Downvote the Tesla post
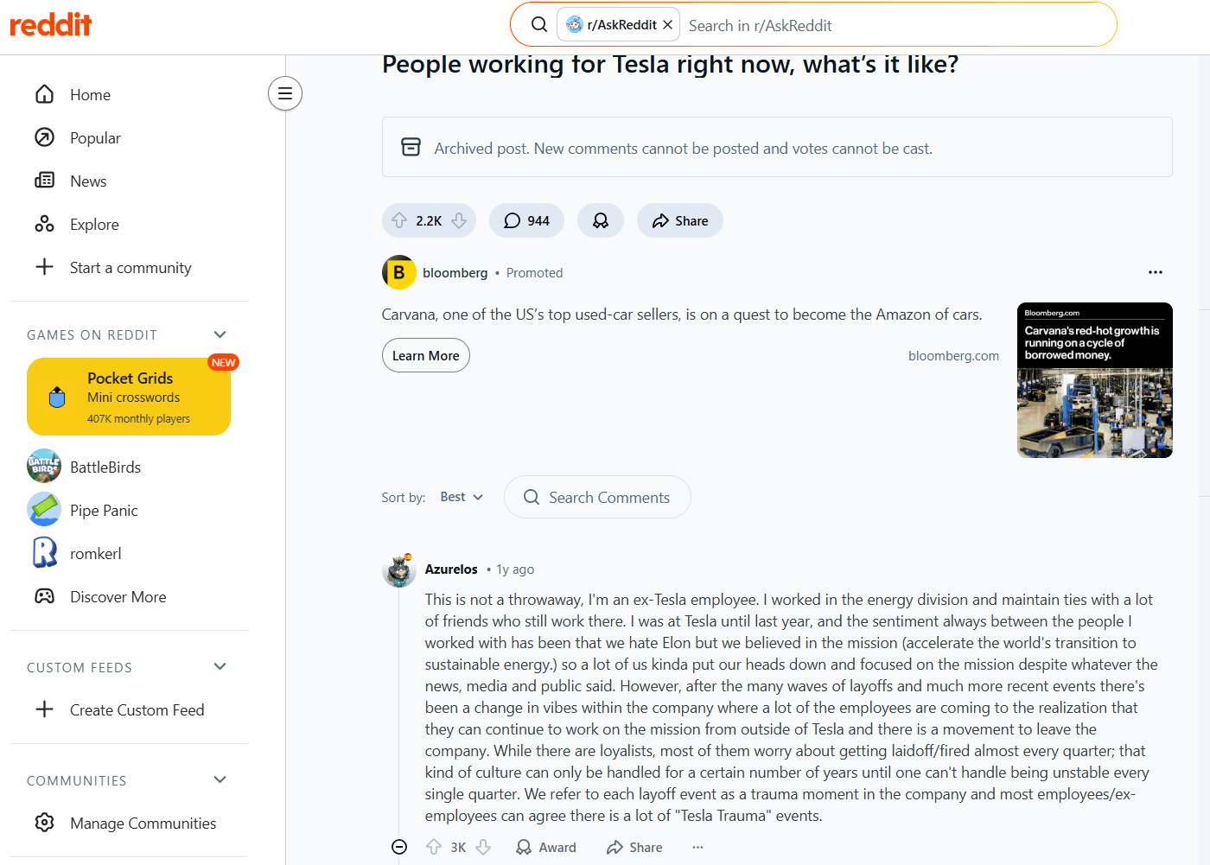This screenshot has height=865, width=1210. (459, 221)
